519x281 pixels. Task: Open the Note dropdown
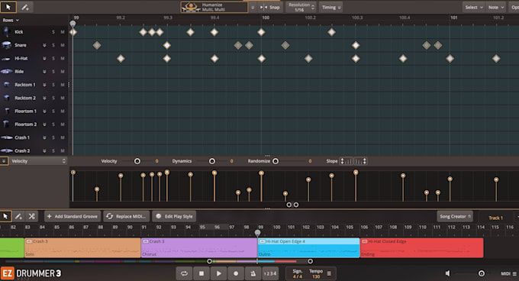click(x=496, y=7)
